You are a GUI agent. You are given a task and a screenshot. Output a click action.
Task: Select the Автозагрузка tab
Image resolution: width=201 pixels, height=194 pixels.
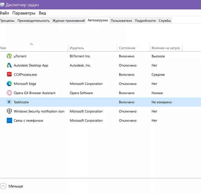point(98,20)
